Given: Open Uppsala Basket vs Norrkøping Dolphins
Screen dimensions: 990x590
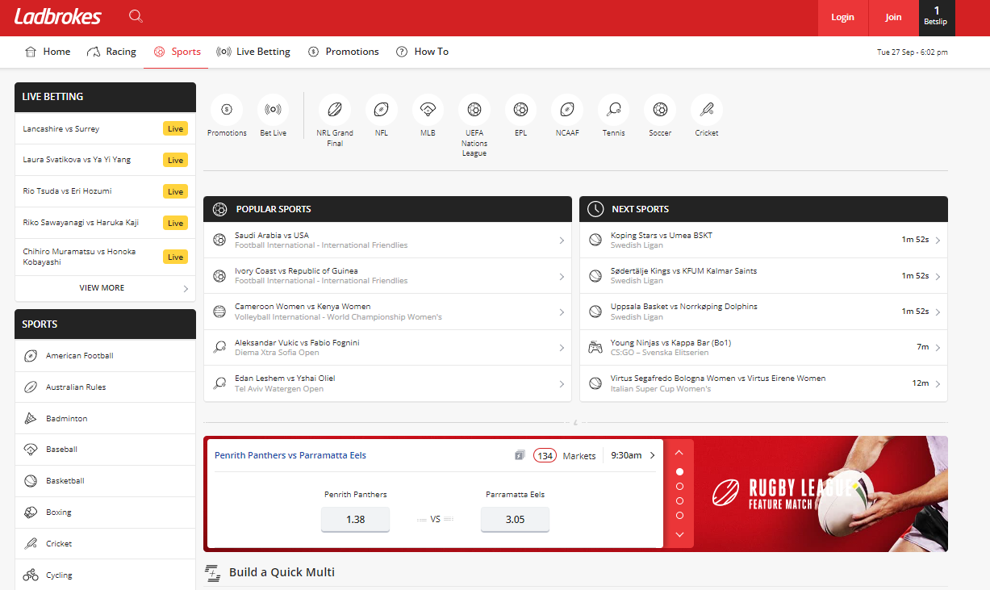Looking at the screenshot, I should coord(763,312).
